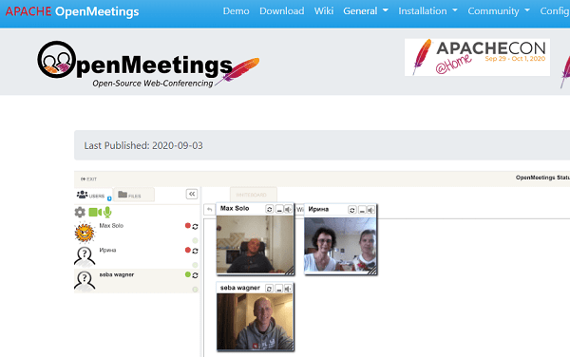The width and height of the screenshot is (570, 357).
Task: Minimize the Ирина video window
Action: (362, 210)
